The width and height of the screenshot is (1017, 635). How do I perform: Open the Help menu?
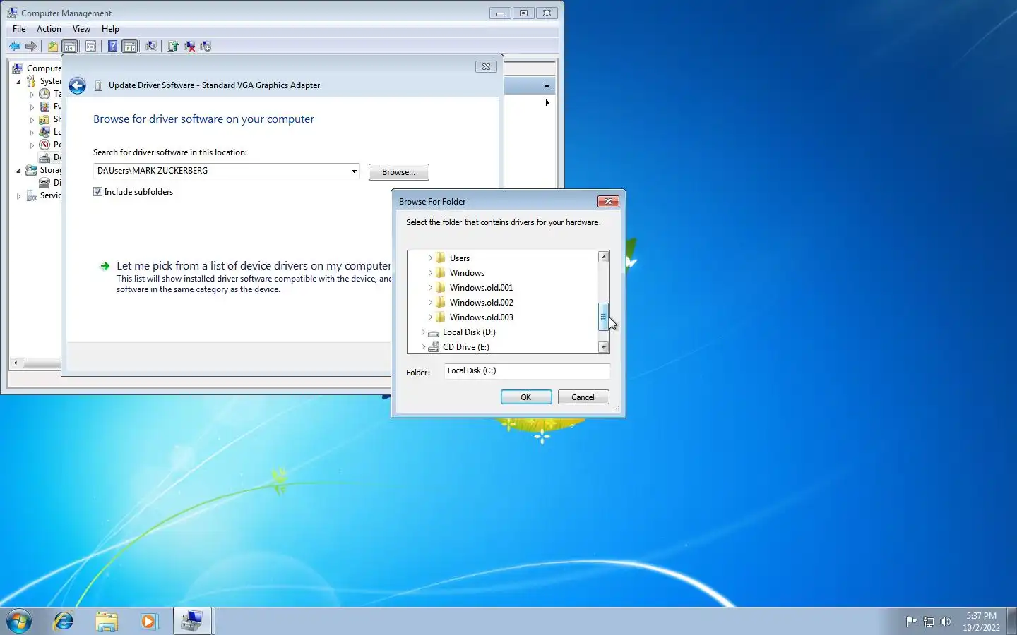pyautogui.click(x=110, y=29)
